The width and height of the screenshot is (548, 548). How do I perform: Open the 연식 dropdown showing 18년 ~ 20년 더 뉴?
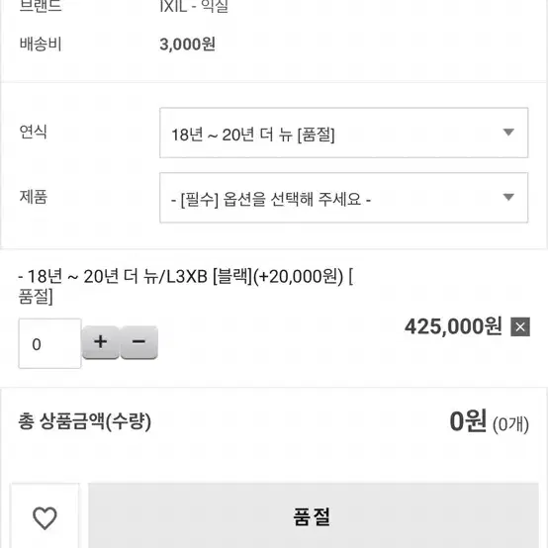click(343, 133)
